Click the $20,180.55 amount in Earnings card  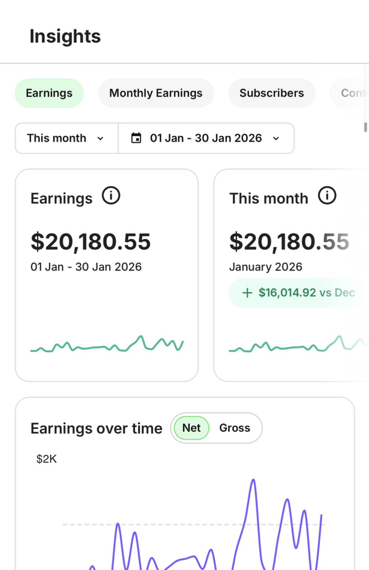tap(91, 241)
